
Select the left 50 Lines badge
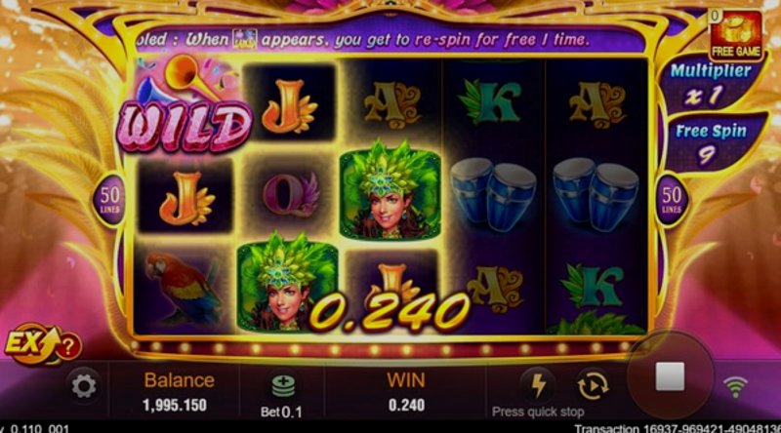109,200
